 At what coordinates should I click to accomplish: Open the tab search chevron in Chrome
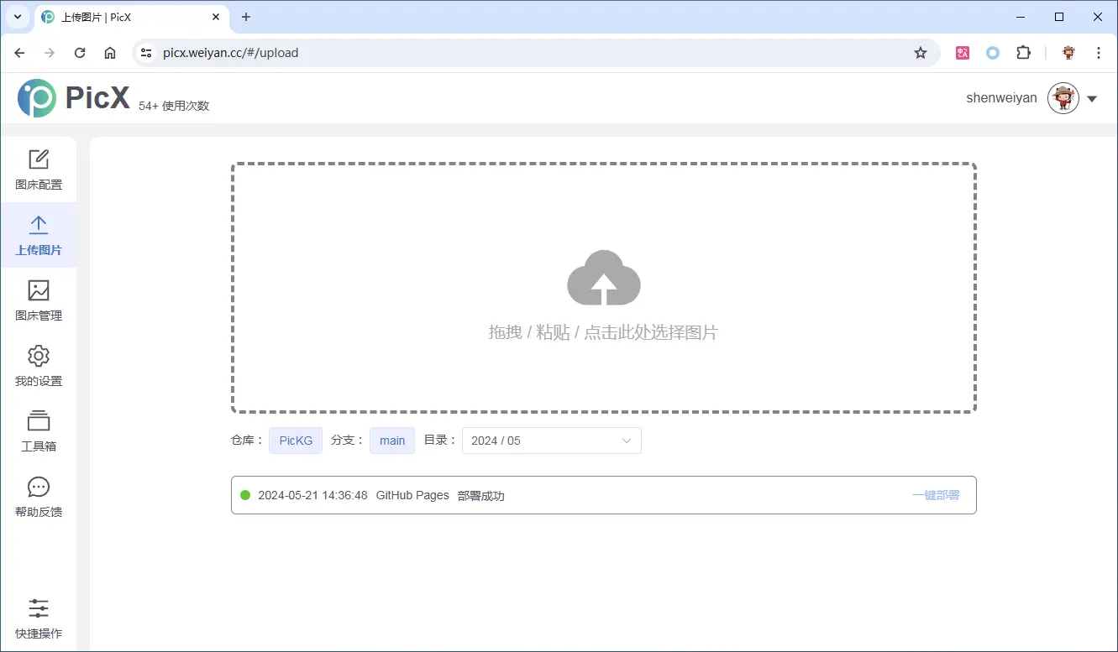tap(17, 17)
